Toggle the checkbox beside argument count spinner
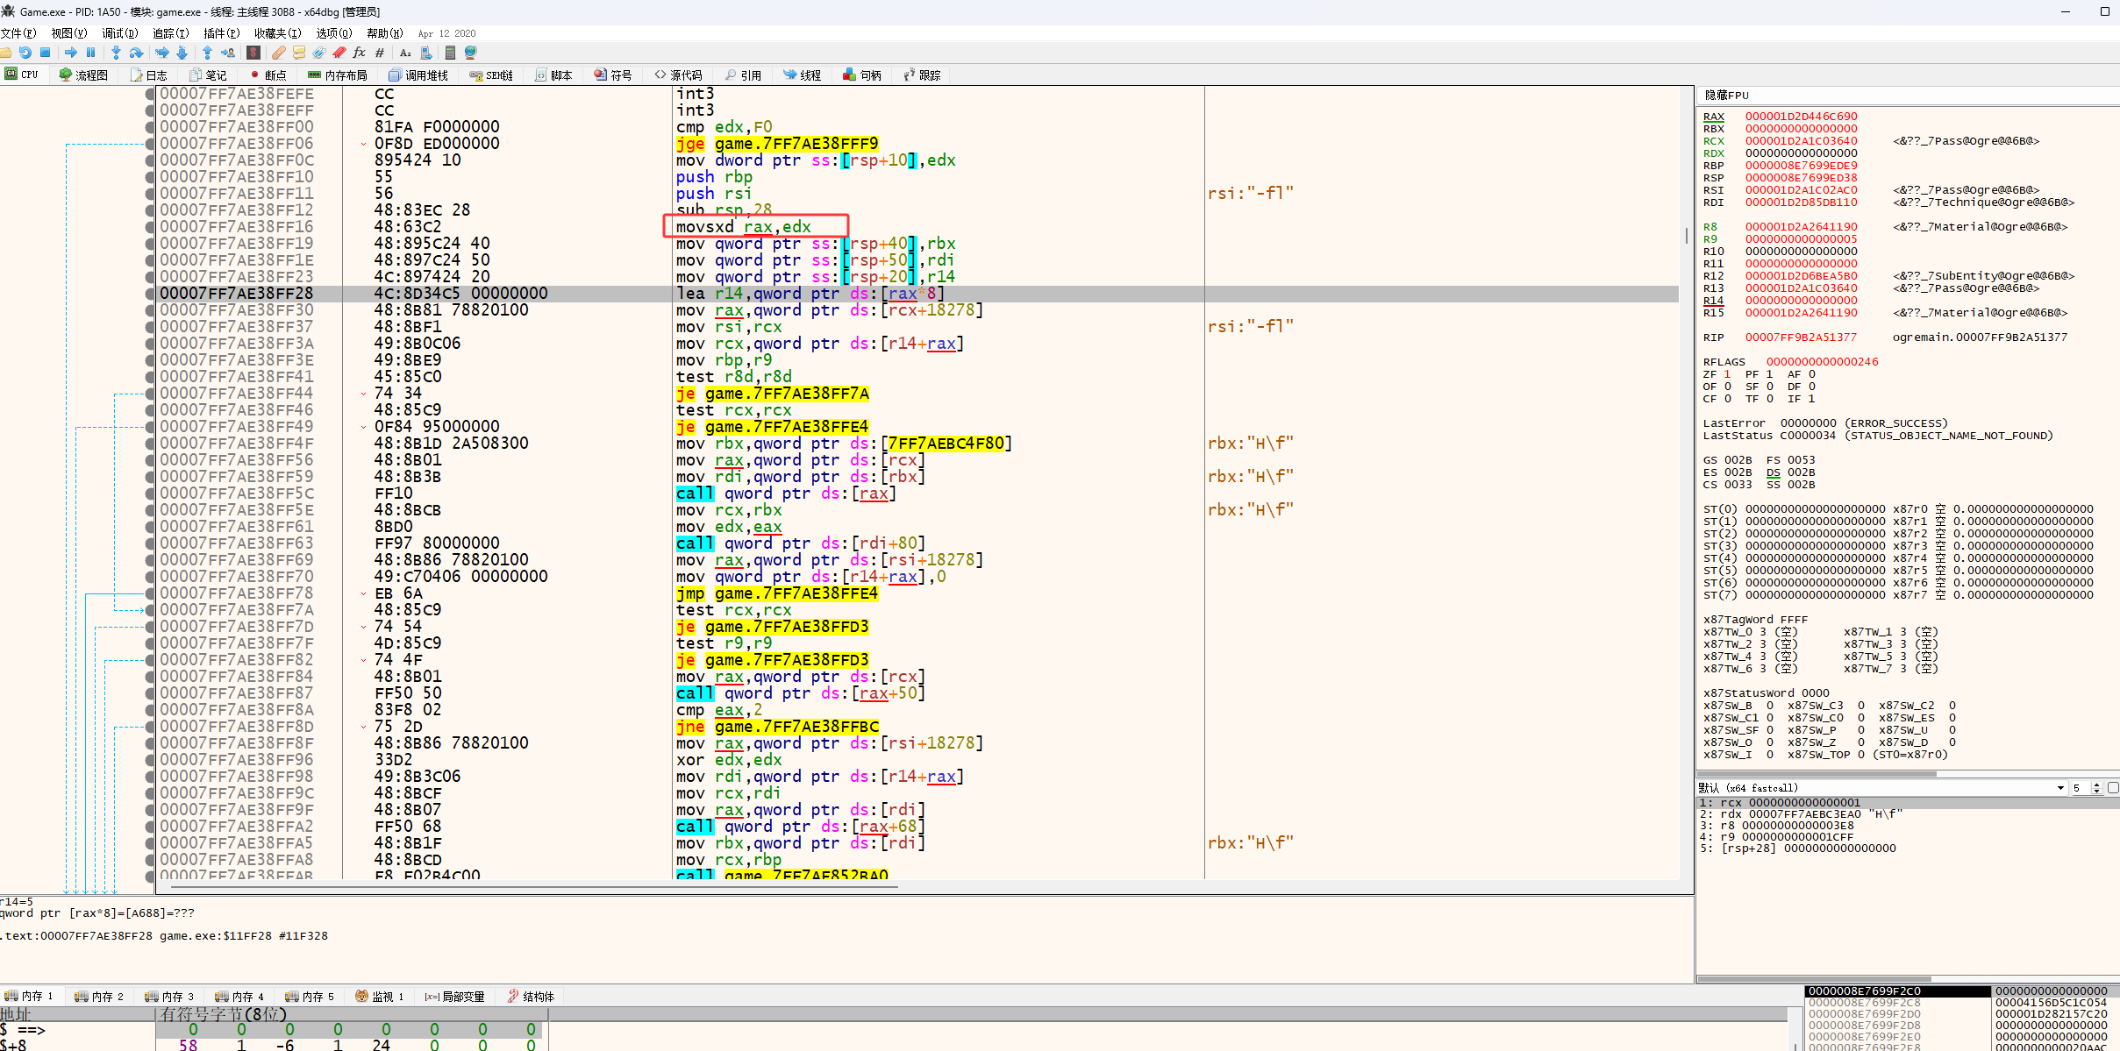This screenshot has width=2120, height=1051. click(2112, 788)
